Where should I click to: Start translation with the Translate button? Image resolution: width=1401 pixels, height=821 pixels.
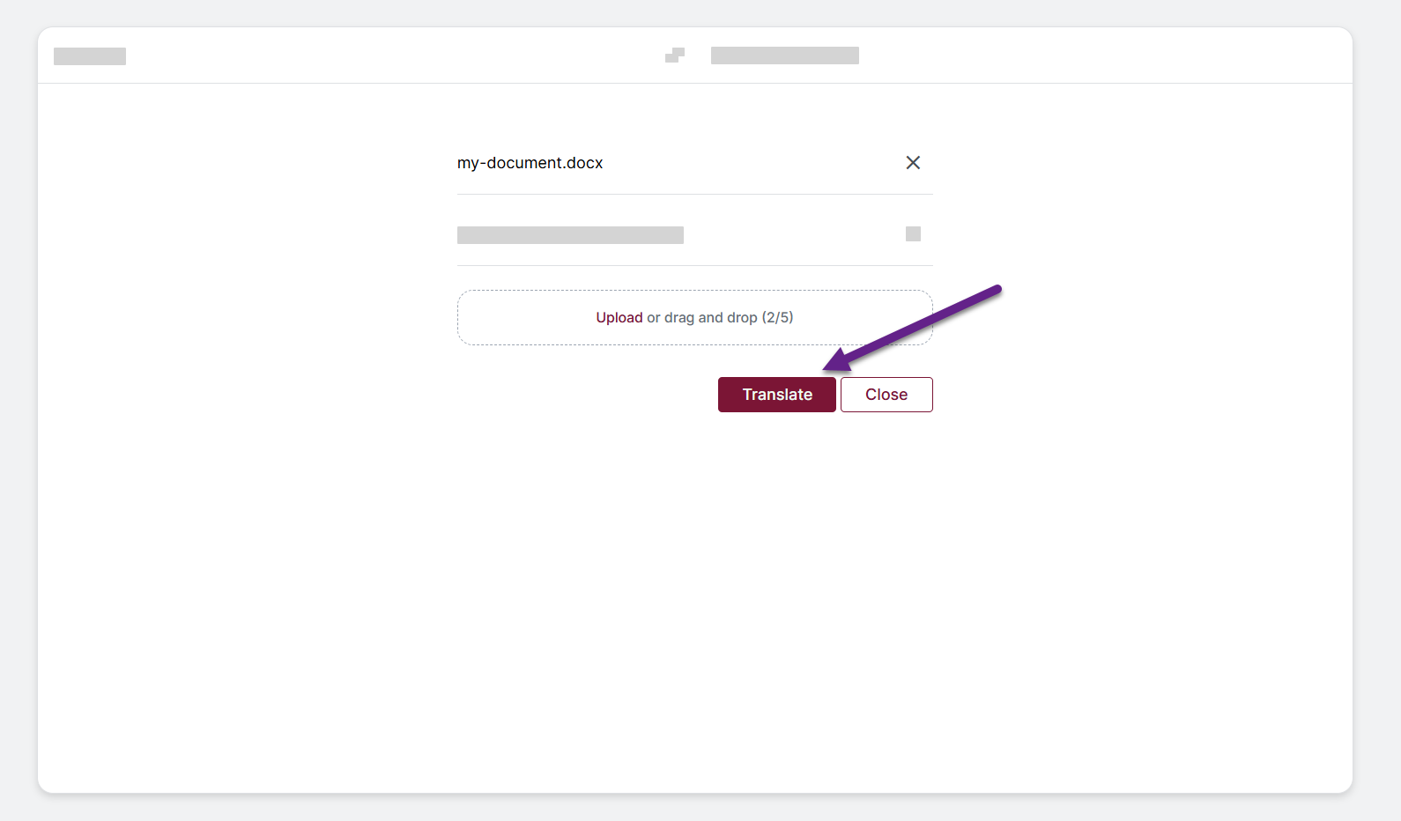coord(776,395)
